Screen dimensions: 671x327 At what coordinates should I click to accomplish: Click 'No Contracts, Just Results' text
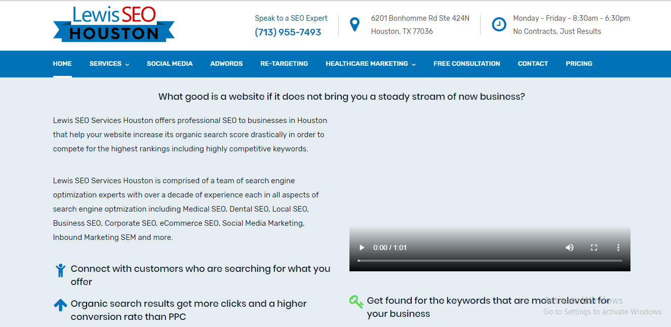click(557, 31)
